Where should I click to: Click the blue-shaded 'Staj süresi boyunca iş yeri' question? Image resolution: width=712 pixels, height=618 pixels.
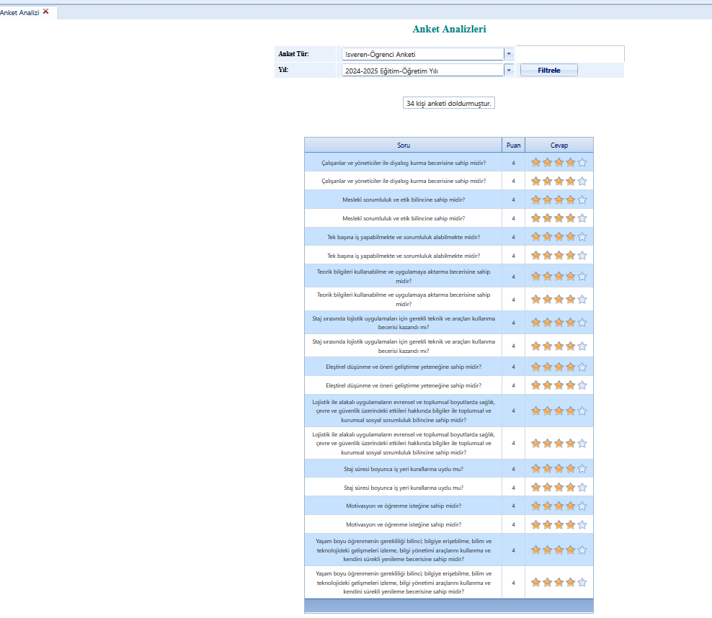pyautogui.click(x=404, y=469)
